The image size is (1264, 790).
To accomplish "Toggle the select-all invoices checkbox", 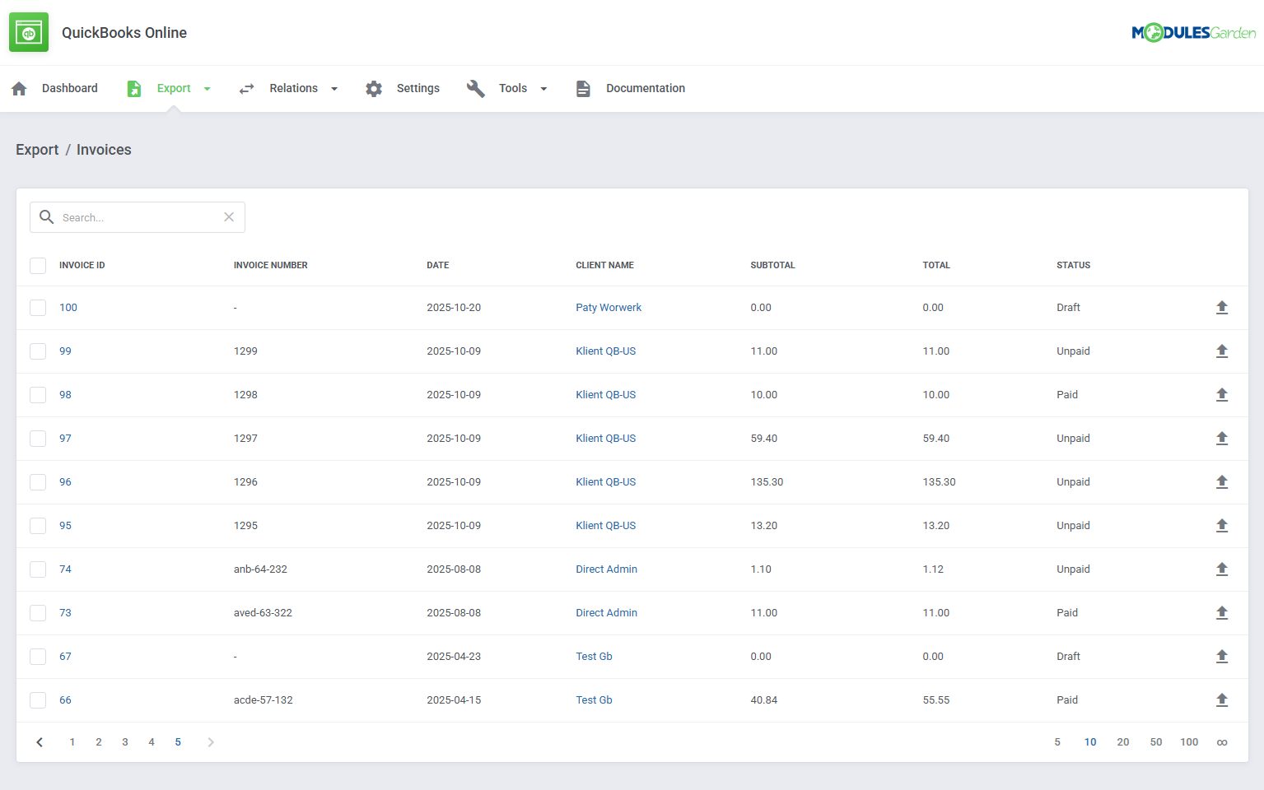I will pyautogui.click(x=38, y=265).
